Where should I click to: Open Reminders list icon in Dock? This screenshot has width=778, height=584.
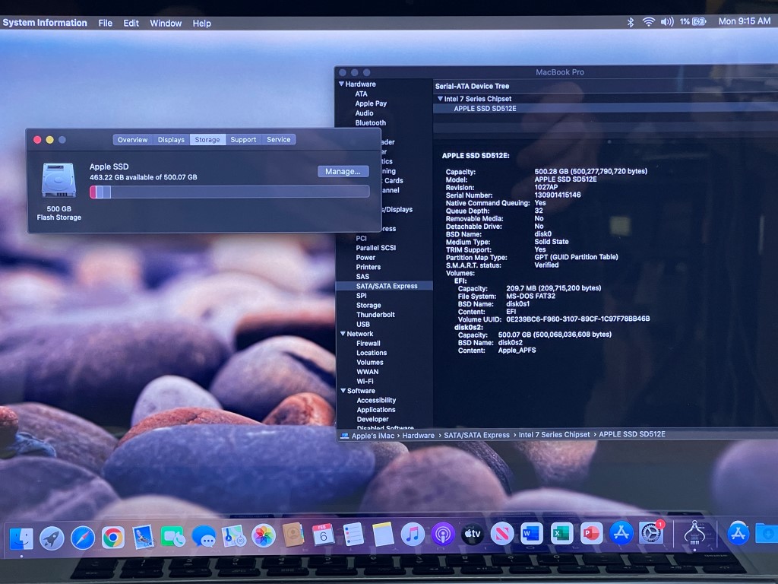point(353,535)
